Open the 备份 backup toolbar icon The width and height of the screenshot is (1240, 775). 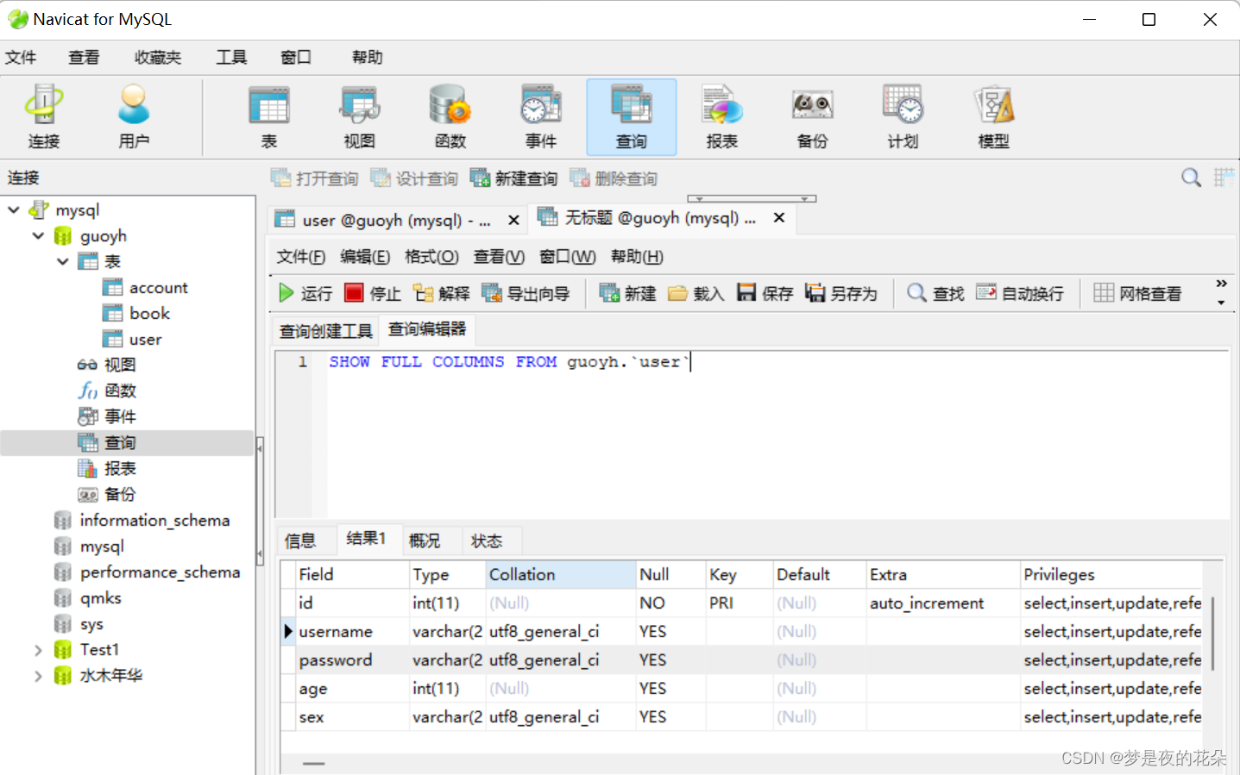click(x=813, y=117)
